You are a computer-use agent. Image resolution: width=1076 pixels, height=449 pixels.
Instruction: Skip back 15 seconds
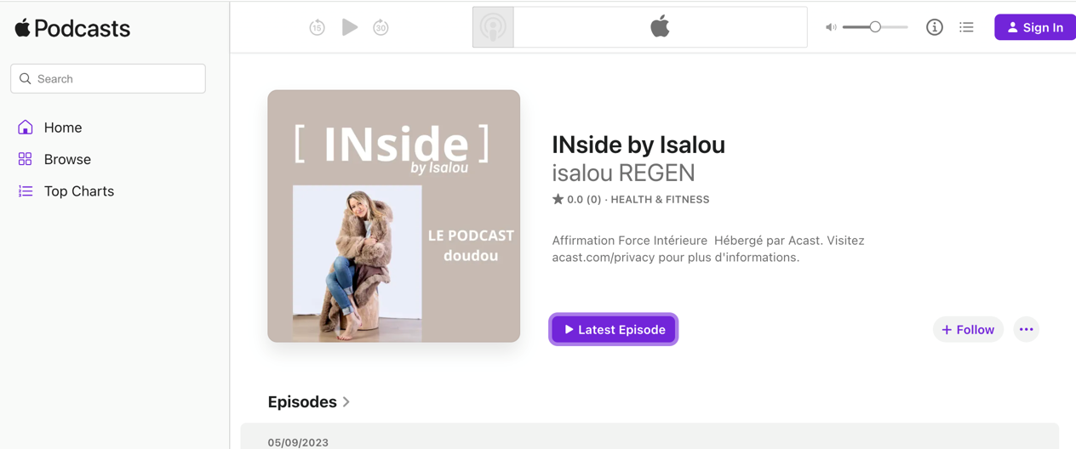317,27
